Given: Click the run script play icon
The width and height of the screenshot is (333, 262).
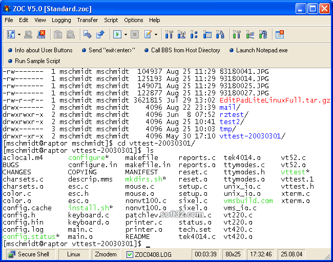Looking at the screenshot, I should coord(117,34).
